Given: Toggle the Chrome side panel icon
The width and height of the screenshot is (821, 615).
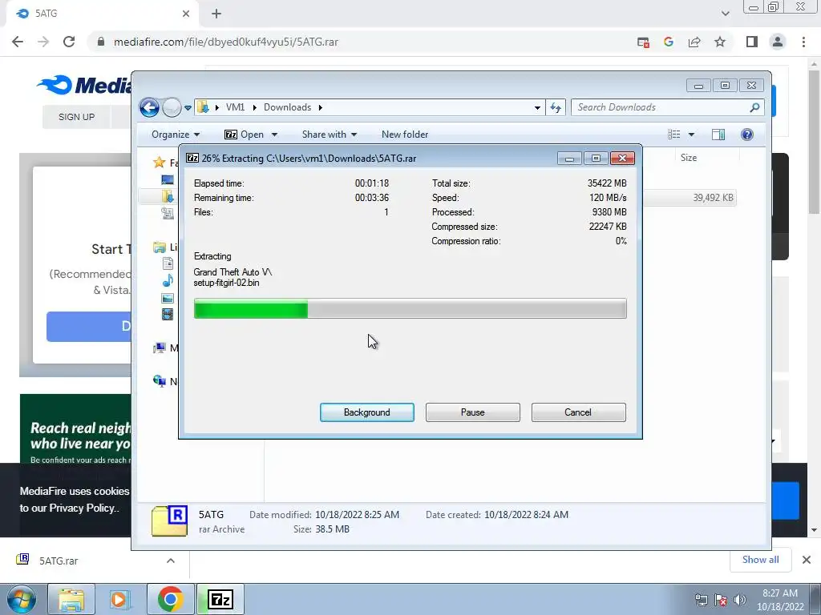Looking at the screenshot, I should 752,42.
